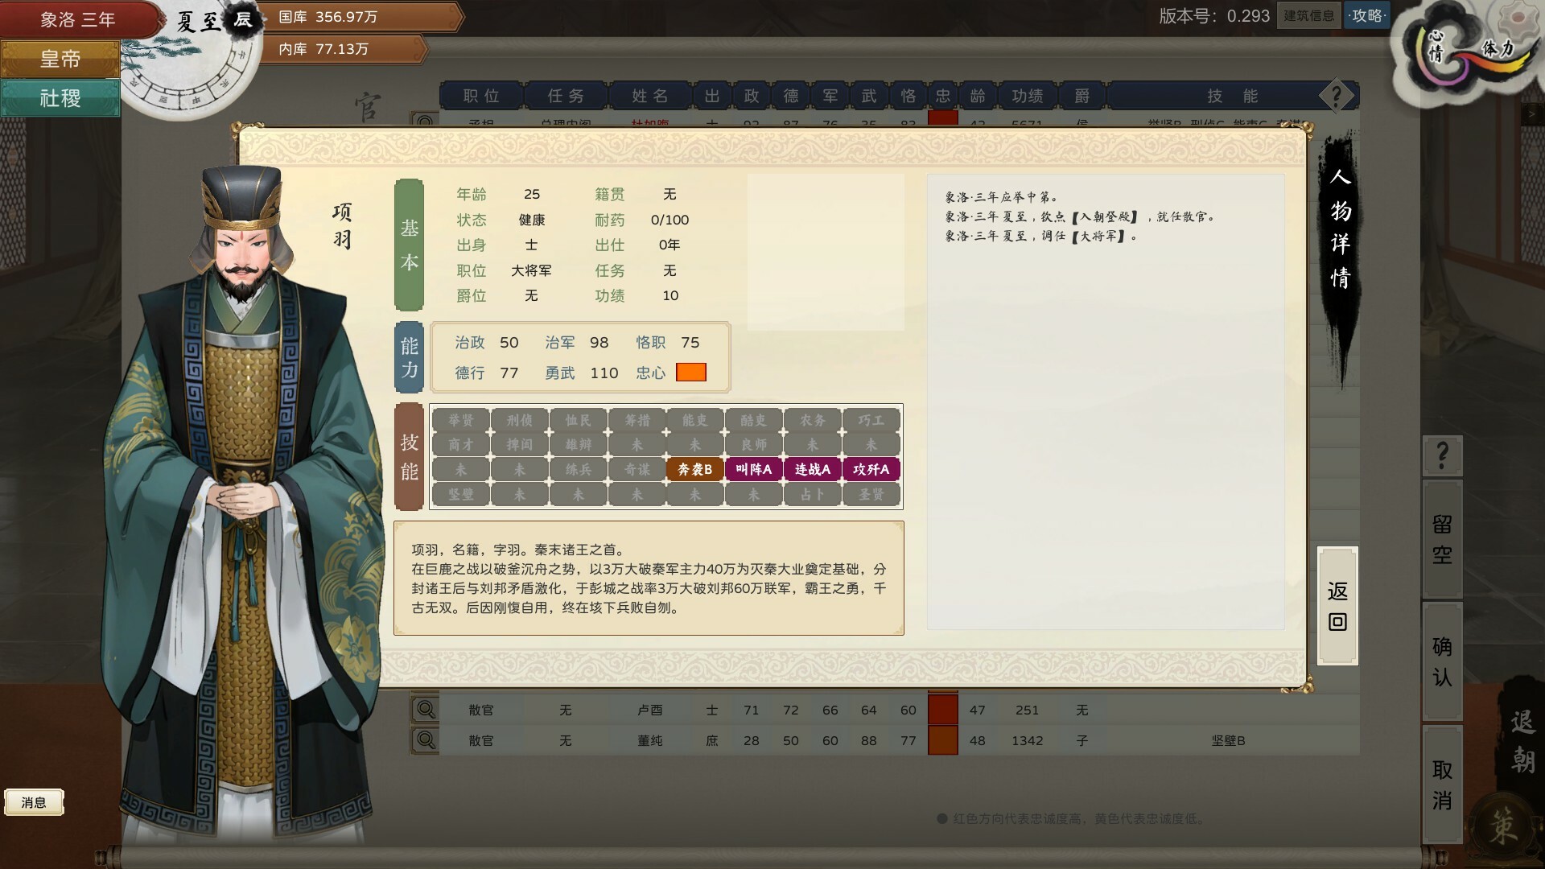
Task: Select the 奔袭B skill badge
Action: click(694, 469)
